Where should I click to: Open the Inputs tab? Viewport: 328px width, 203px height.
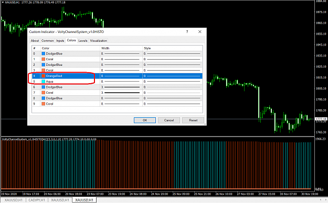click(x=60, y=41)
